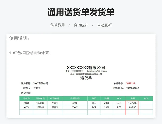This screenshot has width=162, height=124.
Task: Click the 联系人 label
Action: tap(27, 88)
